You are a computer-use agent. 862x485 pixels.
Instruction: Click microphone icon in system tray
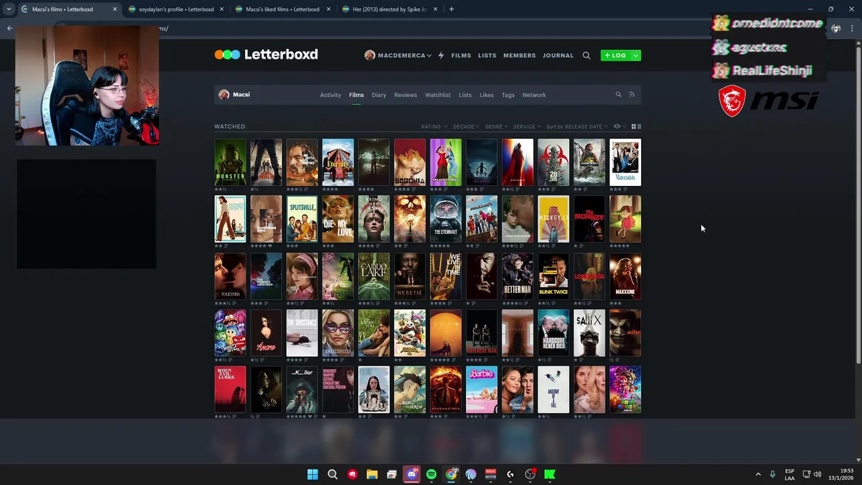click(772, 474)
